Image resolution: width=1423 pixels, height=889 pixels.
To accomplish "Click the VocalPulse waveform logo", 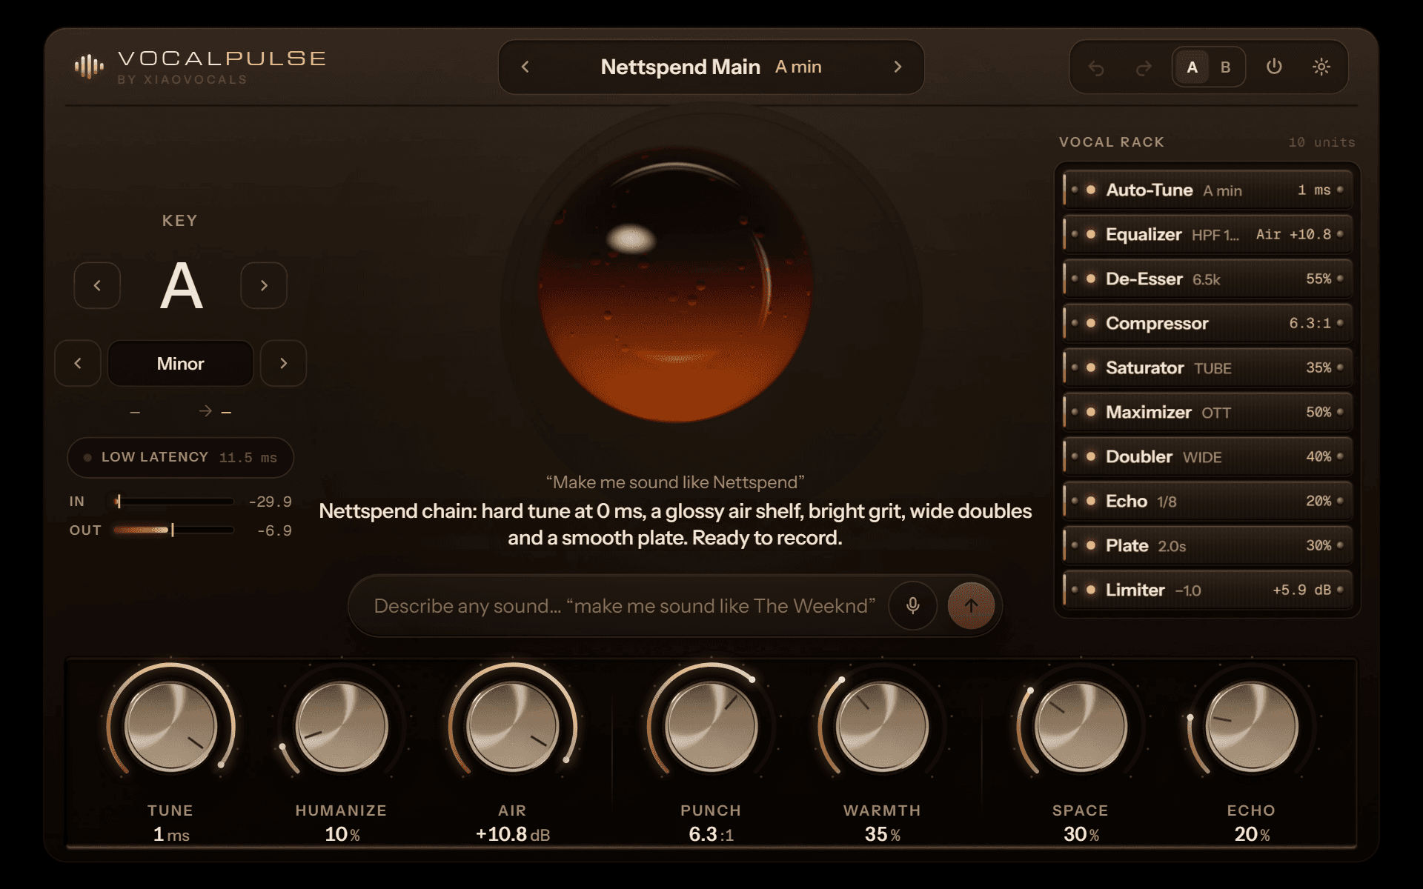I will click(x=89, y=67).
